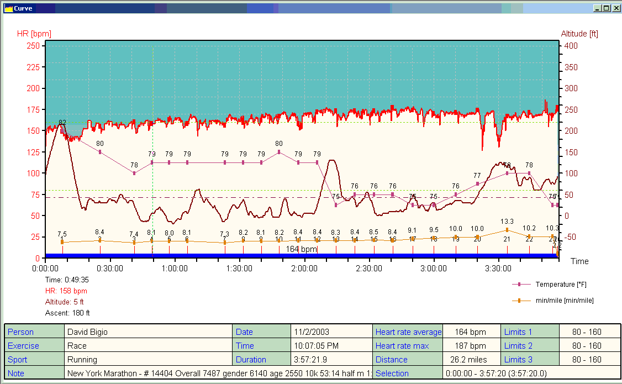Click the 77 degree temperature point
Viewport: 622px width, 384px height.
(x=477, y=183)
